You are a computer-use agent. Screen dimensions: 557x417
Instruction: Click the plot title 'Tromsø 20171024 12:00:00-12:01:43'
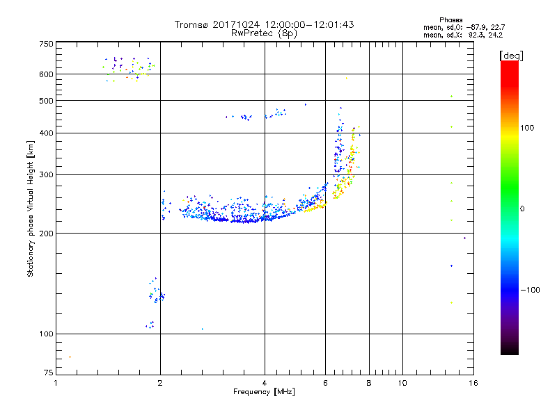264,24
